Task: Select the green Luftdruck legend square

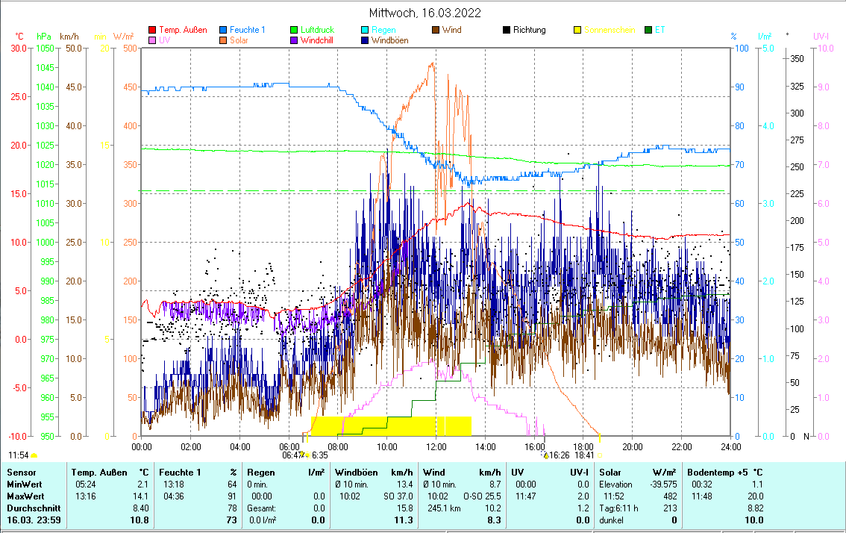Action: click(294, 30)
